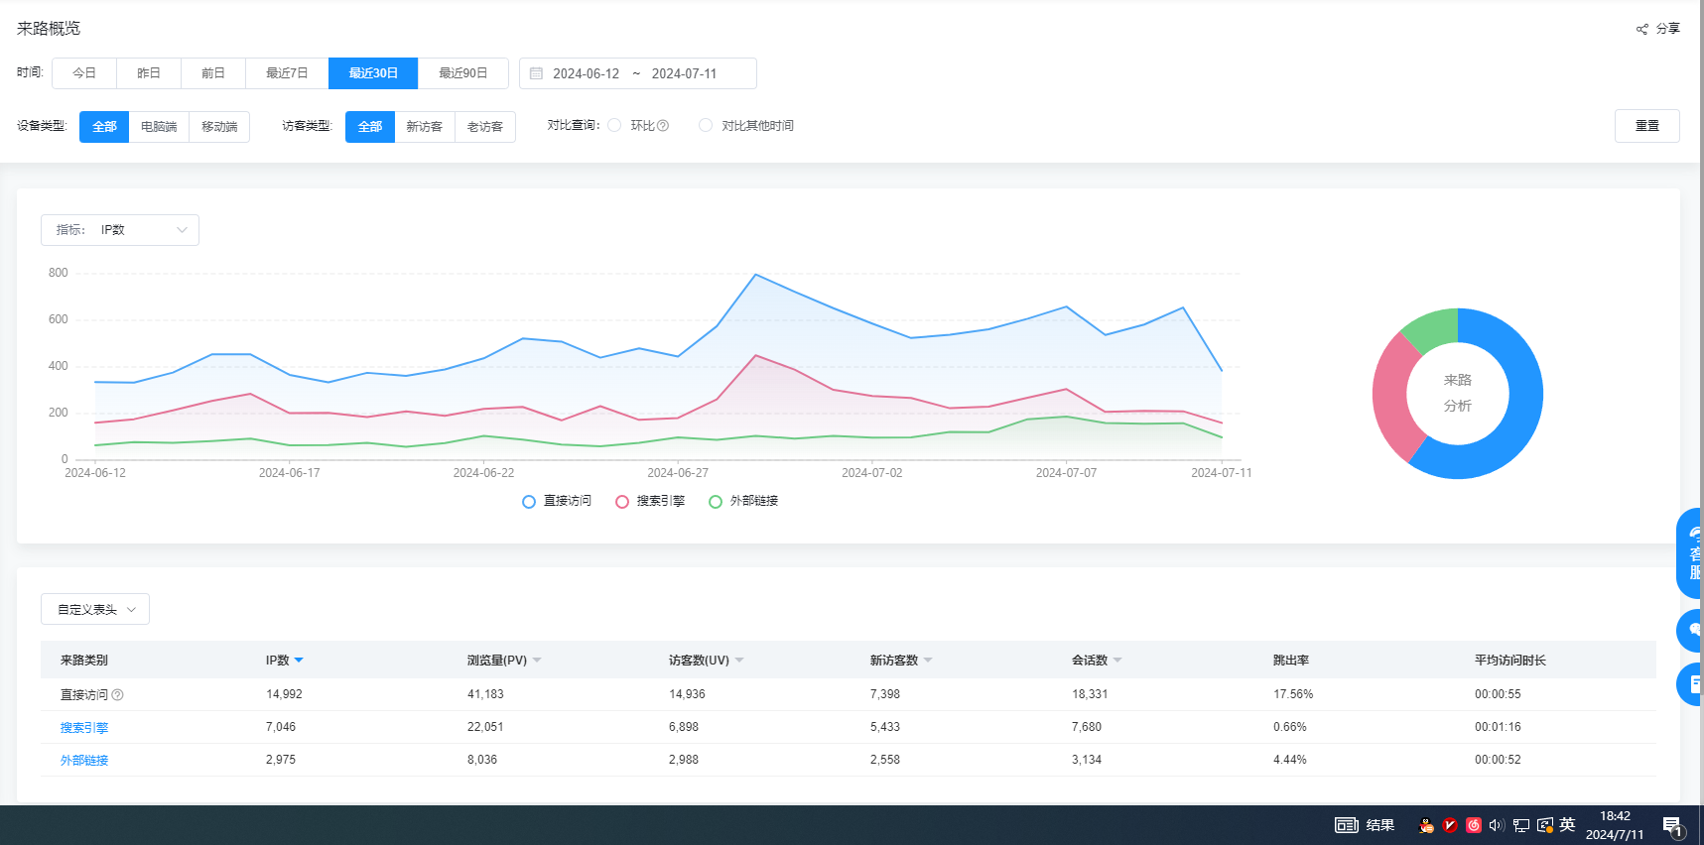
Task: Open the notification center icon in taskbar
Action: coord(1673,826)
